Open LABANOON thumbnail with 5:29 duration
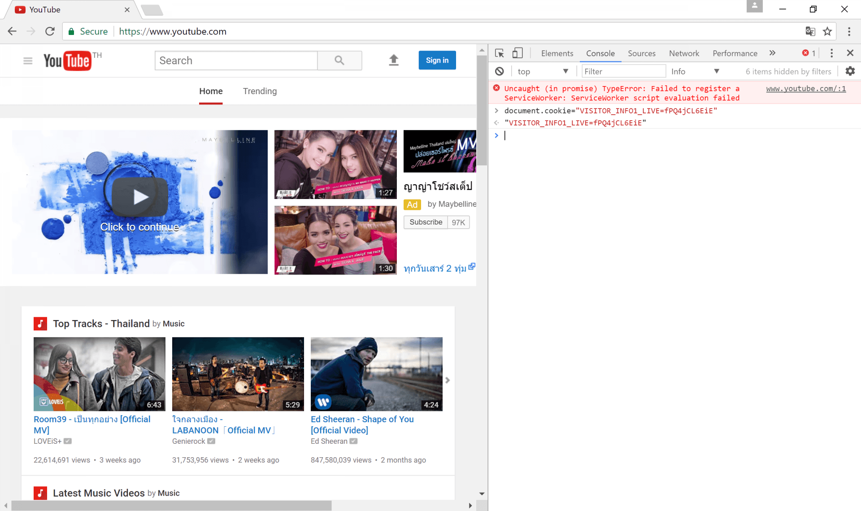Image resolution: width=861 pixels, height=511 pixels. tap(238, 374)
